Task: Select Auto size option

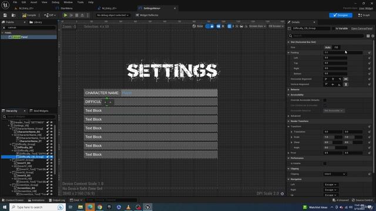Action: [x=328, y=47]
